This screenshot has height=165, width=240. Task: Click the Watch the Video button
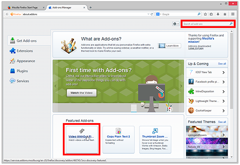82,93
